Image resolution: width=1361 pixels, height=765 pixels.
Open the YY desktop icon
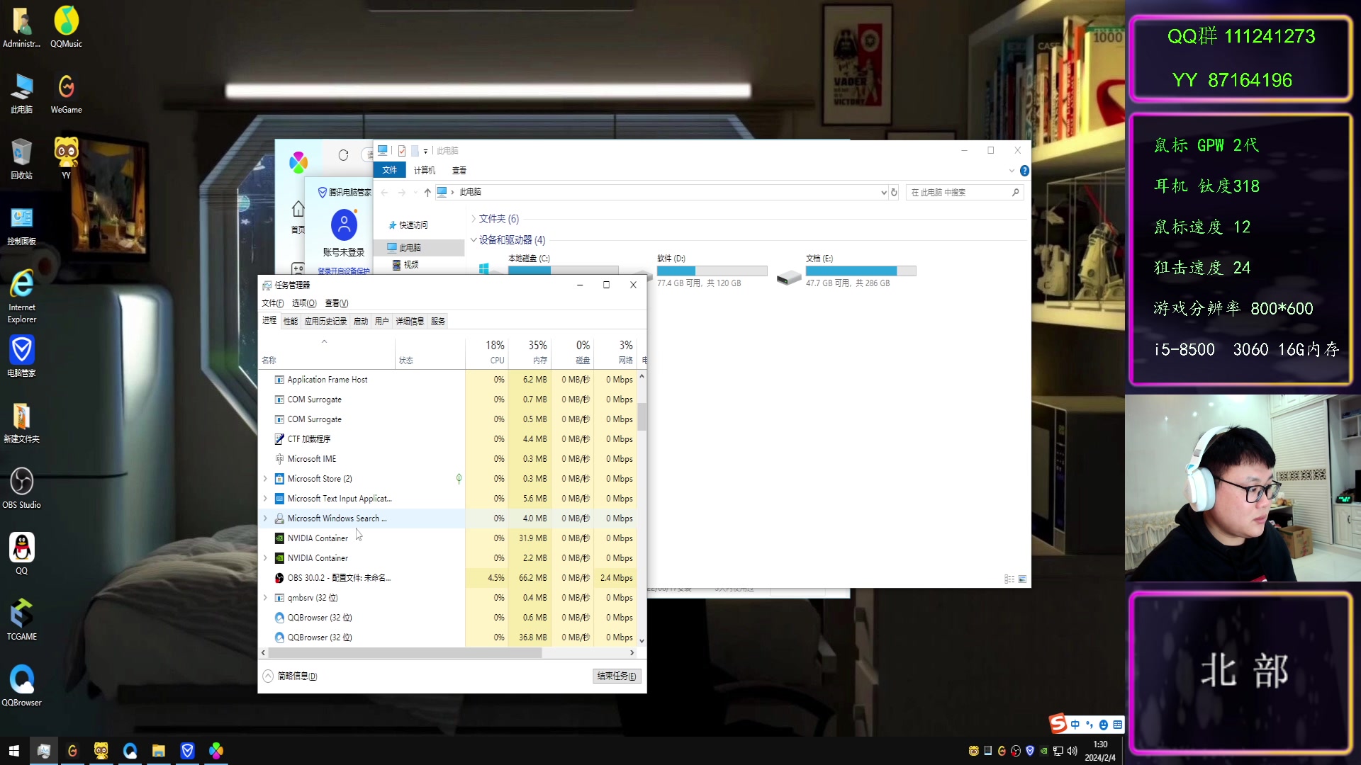66,157
